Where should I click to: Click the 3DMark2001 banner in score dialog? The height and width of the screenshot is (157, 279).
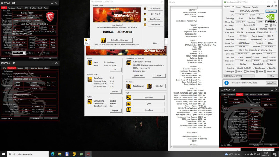coord(117,15)
